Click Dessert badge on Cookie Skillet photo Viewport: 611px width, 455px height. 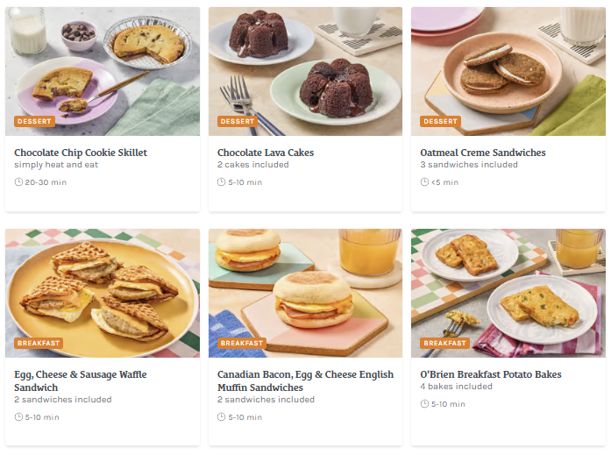(33, 122)
